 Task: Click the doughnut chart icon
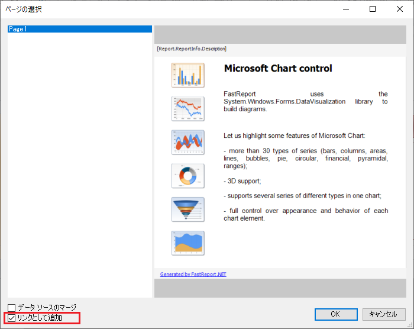coord(187,176)
